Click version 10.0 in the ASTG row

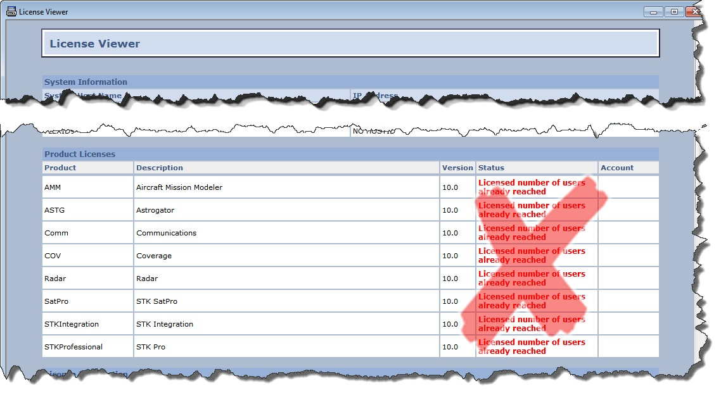coord(450,210)
